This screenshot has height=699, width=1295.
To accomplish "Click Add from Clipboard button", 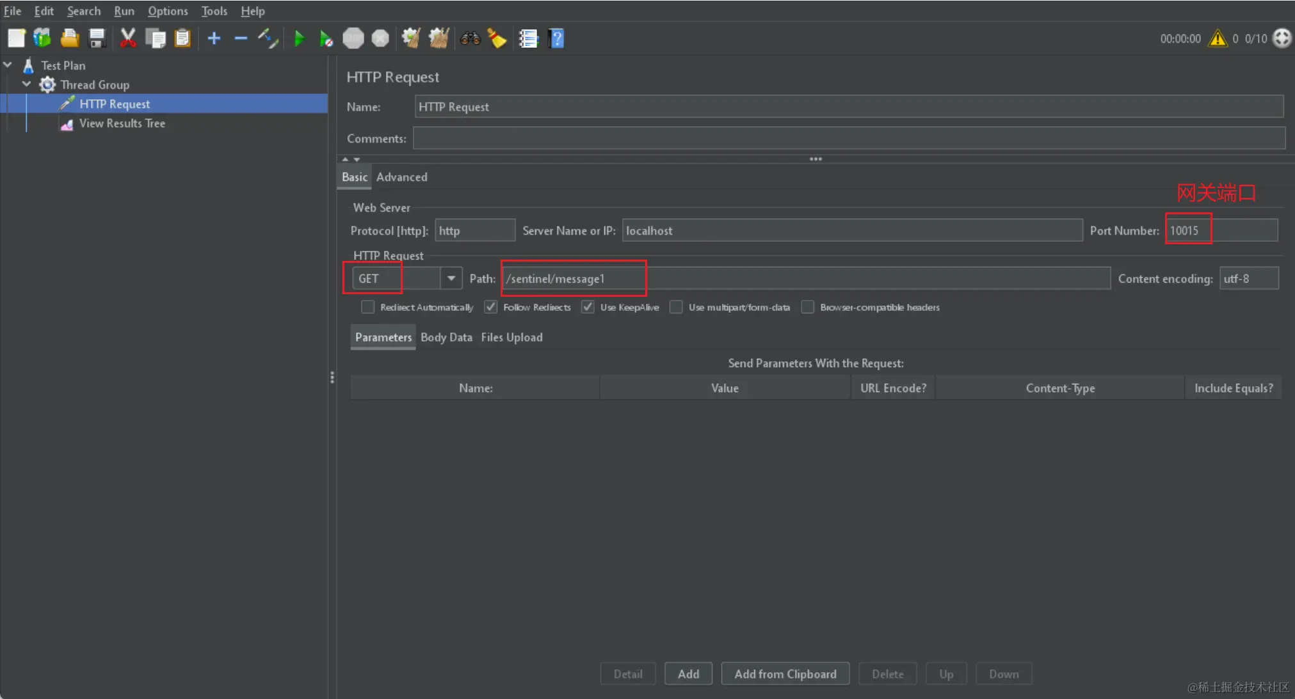I will click(x=785, y=674).
